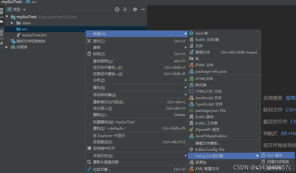Expand the 本地历史(H) submenu arrow
296x173 pixels.
186,155
